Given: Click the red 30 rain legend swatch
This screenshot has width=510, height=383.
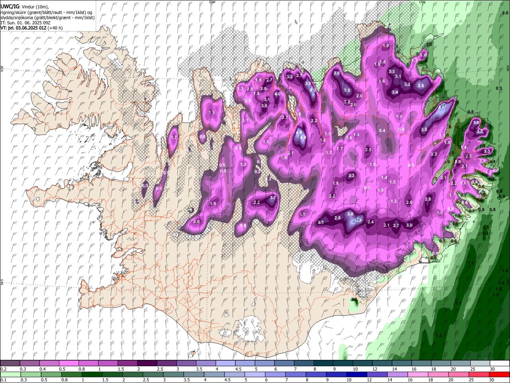Looking at the screenshot, I should [499, 375].
